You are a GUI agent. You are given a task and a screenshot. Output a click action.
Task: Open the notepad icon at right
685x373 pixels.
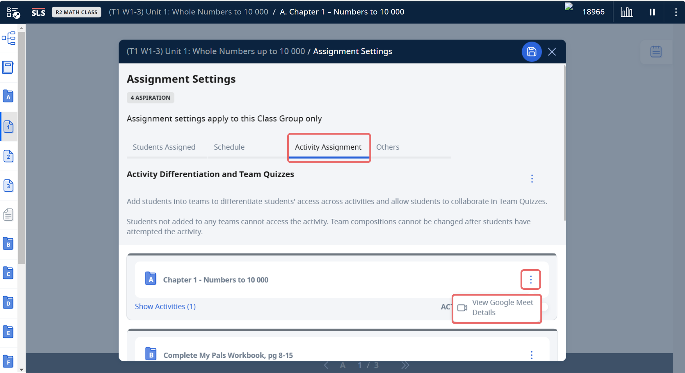pyautogui.click(x=656, y=52)
